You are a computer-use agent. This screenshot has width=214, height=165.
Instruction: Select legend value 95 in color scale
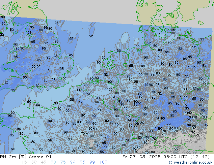[82, 162]
